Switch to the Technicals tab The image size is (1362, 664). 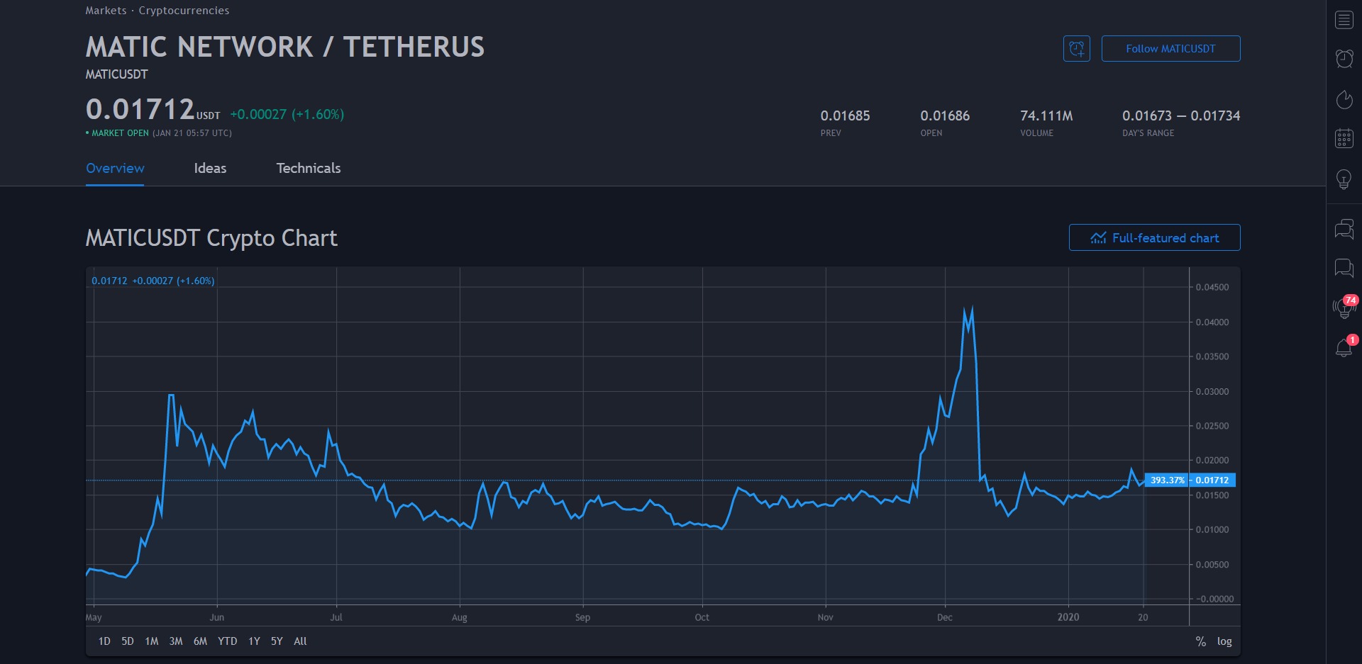pos(309,169)
